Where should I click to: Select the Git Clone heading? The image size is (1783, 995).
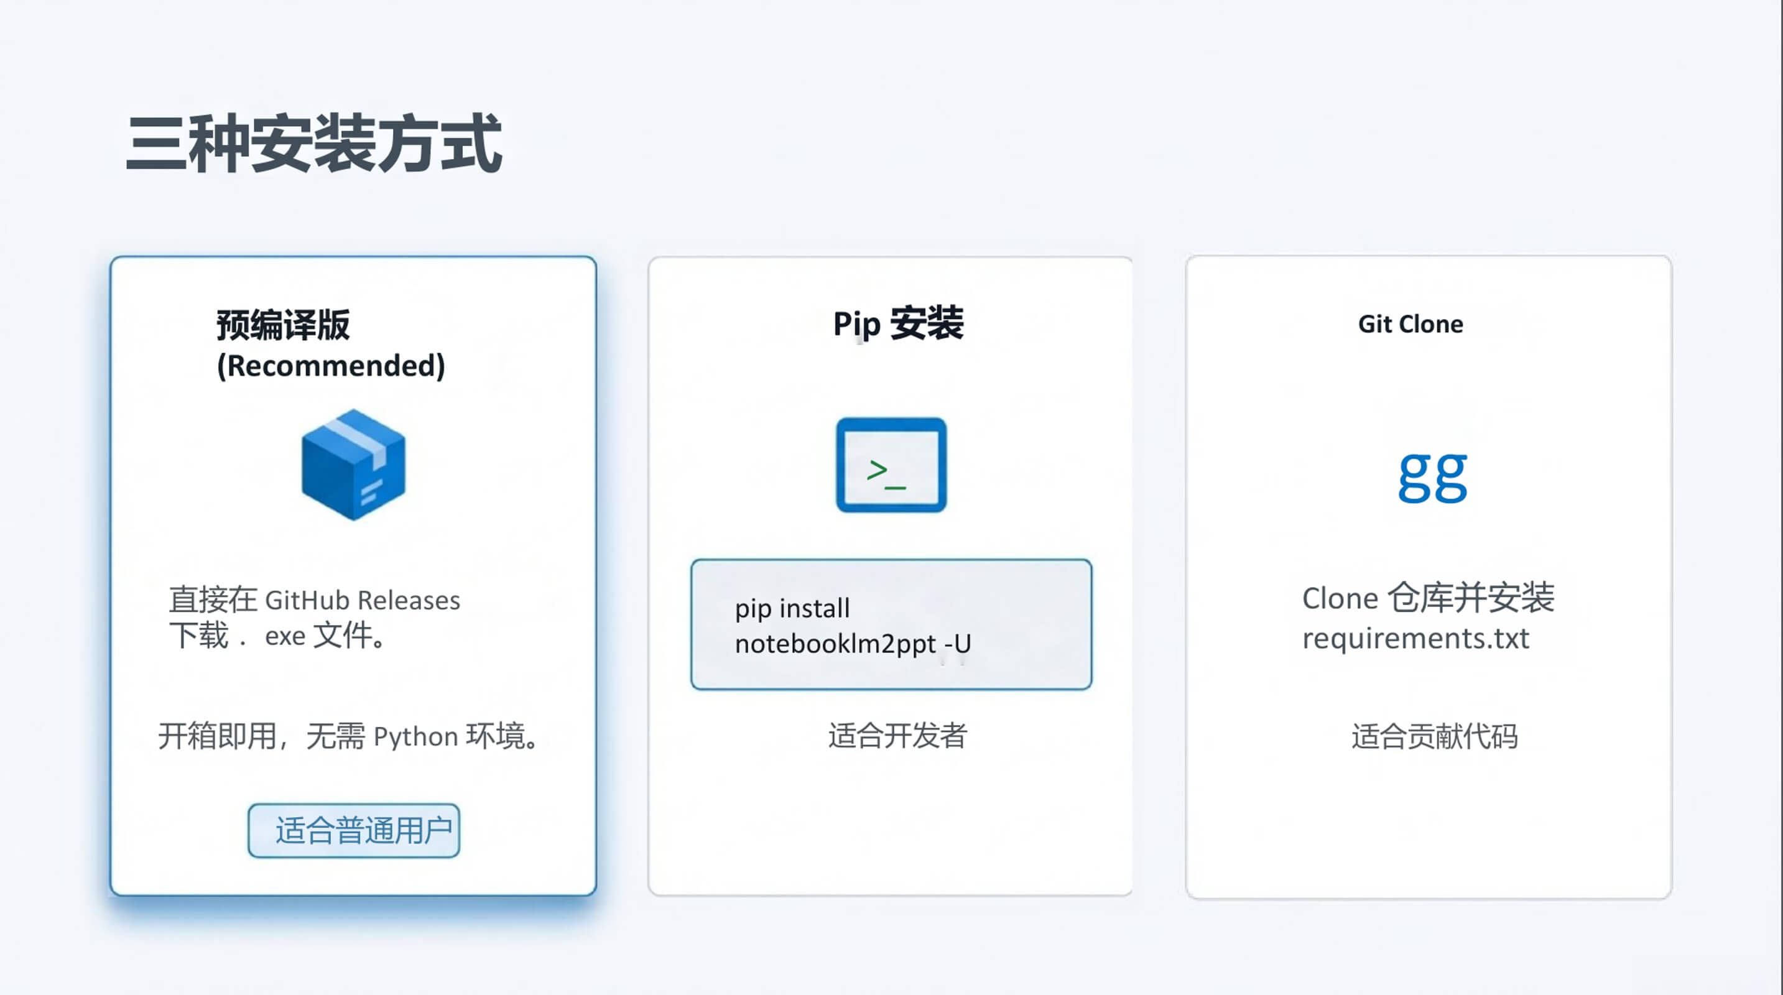[1410, 324]
